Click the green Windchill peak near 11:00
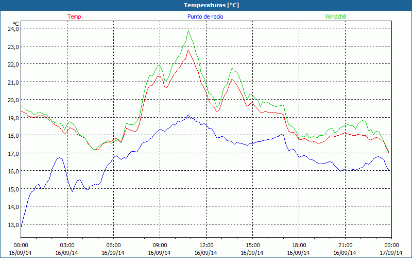 point(188,31)
